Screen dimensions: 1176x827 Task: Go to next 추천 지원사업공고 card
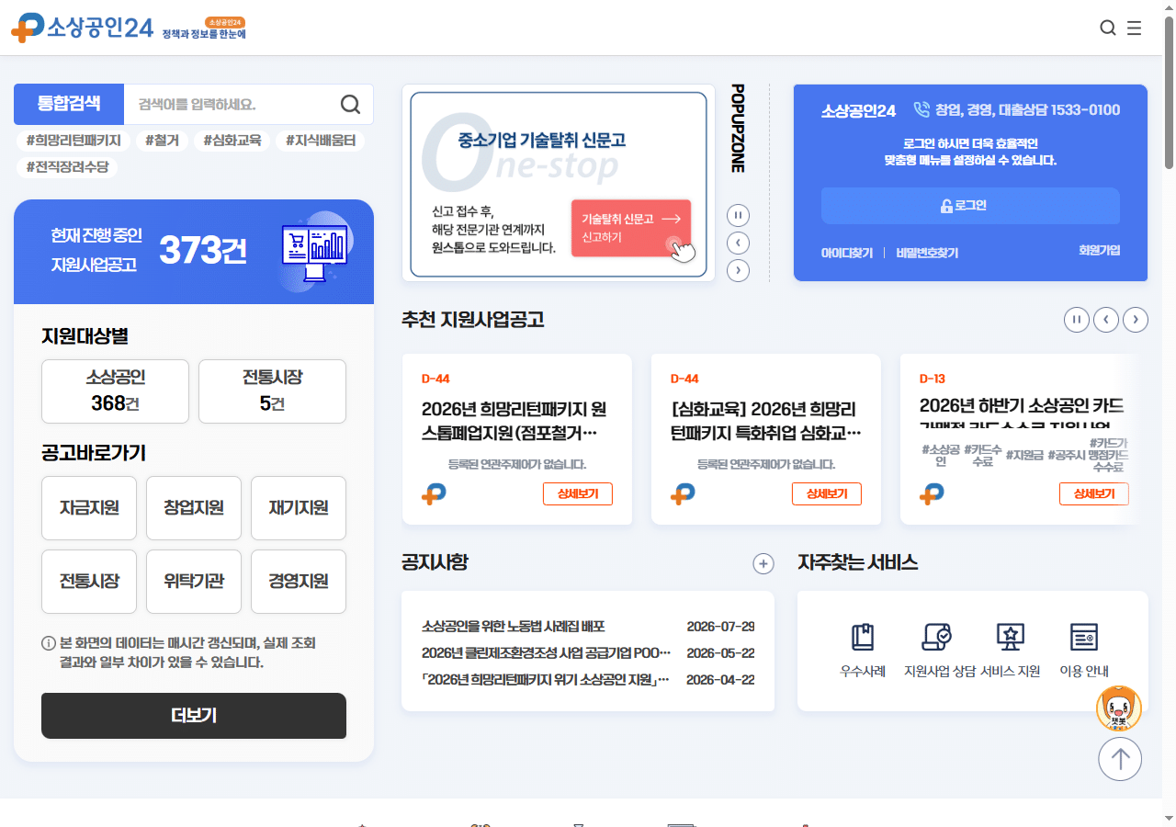pyautogui.click(x=1136, y=320)
